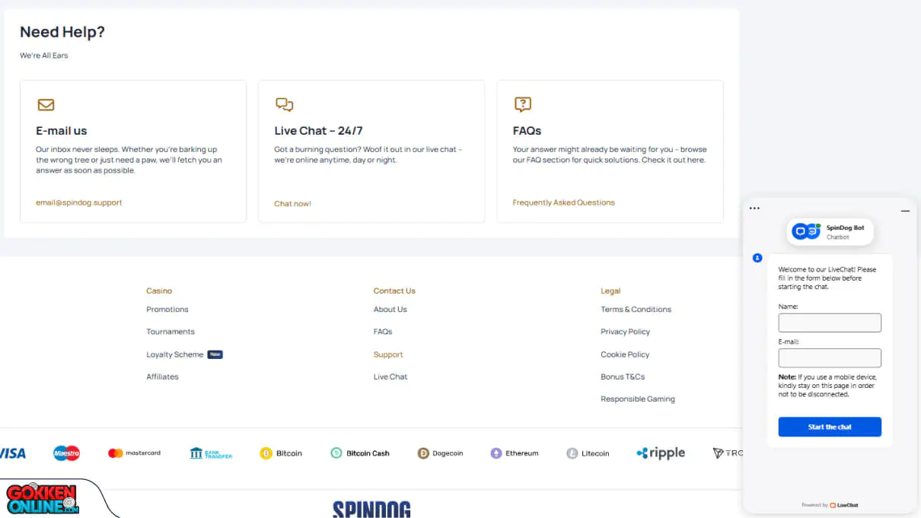The height and width of the screenshot is (518, 921).
Task: Click the GokkenOnline logo badge
Action: [43, 498]
